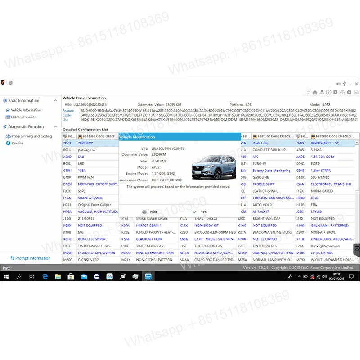This screenshot has height=360, width=360.
Task: Click the info message bubble icon
Action: [335, 92]
